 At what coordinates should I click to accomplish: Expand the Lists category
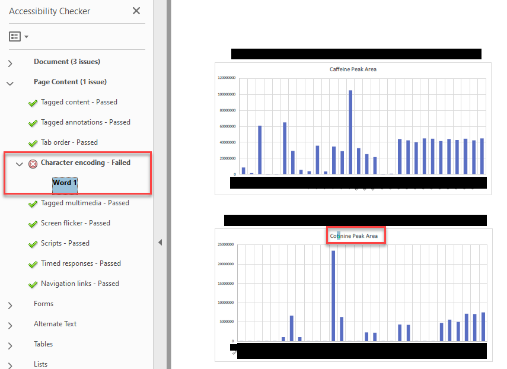click(10, 365)
